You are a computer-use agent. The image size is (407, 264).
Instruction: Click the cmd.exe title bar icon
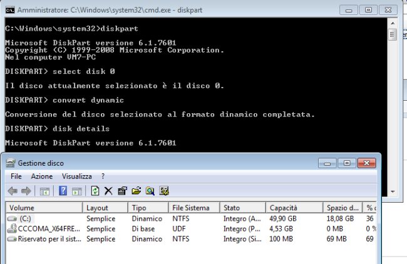[10, 10]
